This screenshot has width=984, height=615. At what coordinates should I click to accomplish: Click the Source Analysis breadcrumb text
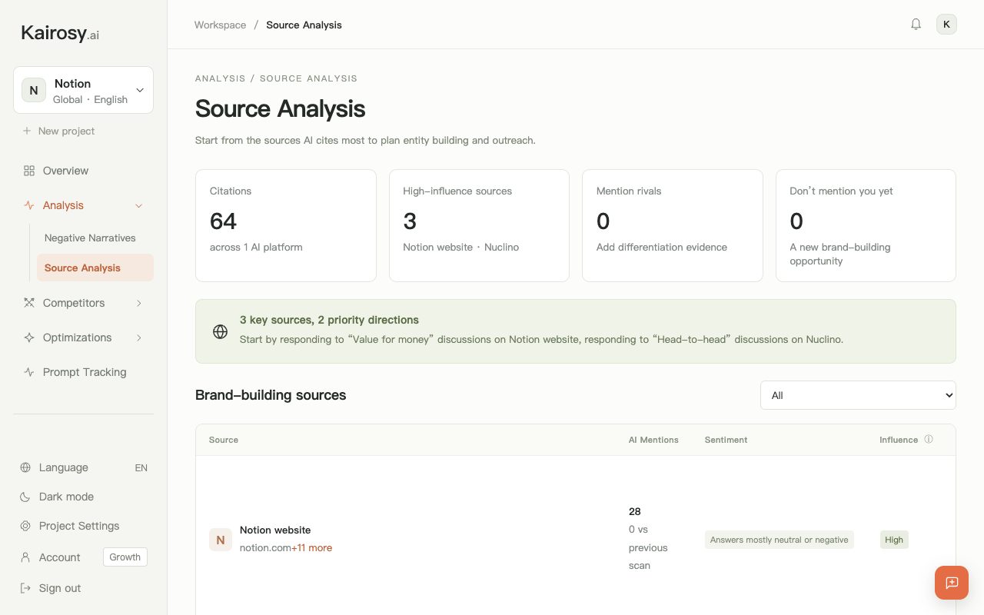[x=304, y=25]
